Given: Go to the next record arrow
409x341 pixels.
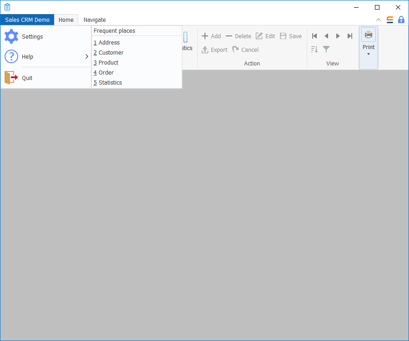Looking at the screenshot, I should click(338, 36).
